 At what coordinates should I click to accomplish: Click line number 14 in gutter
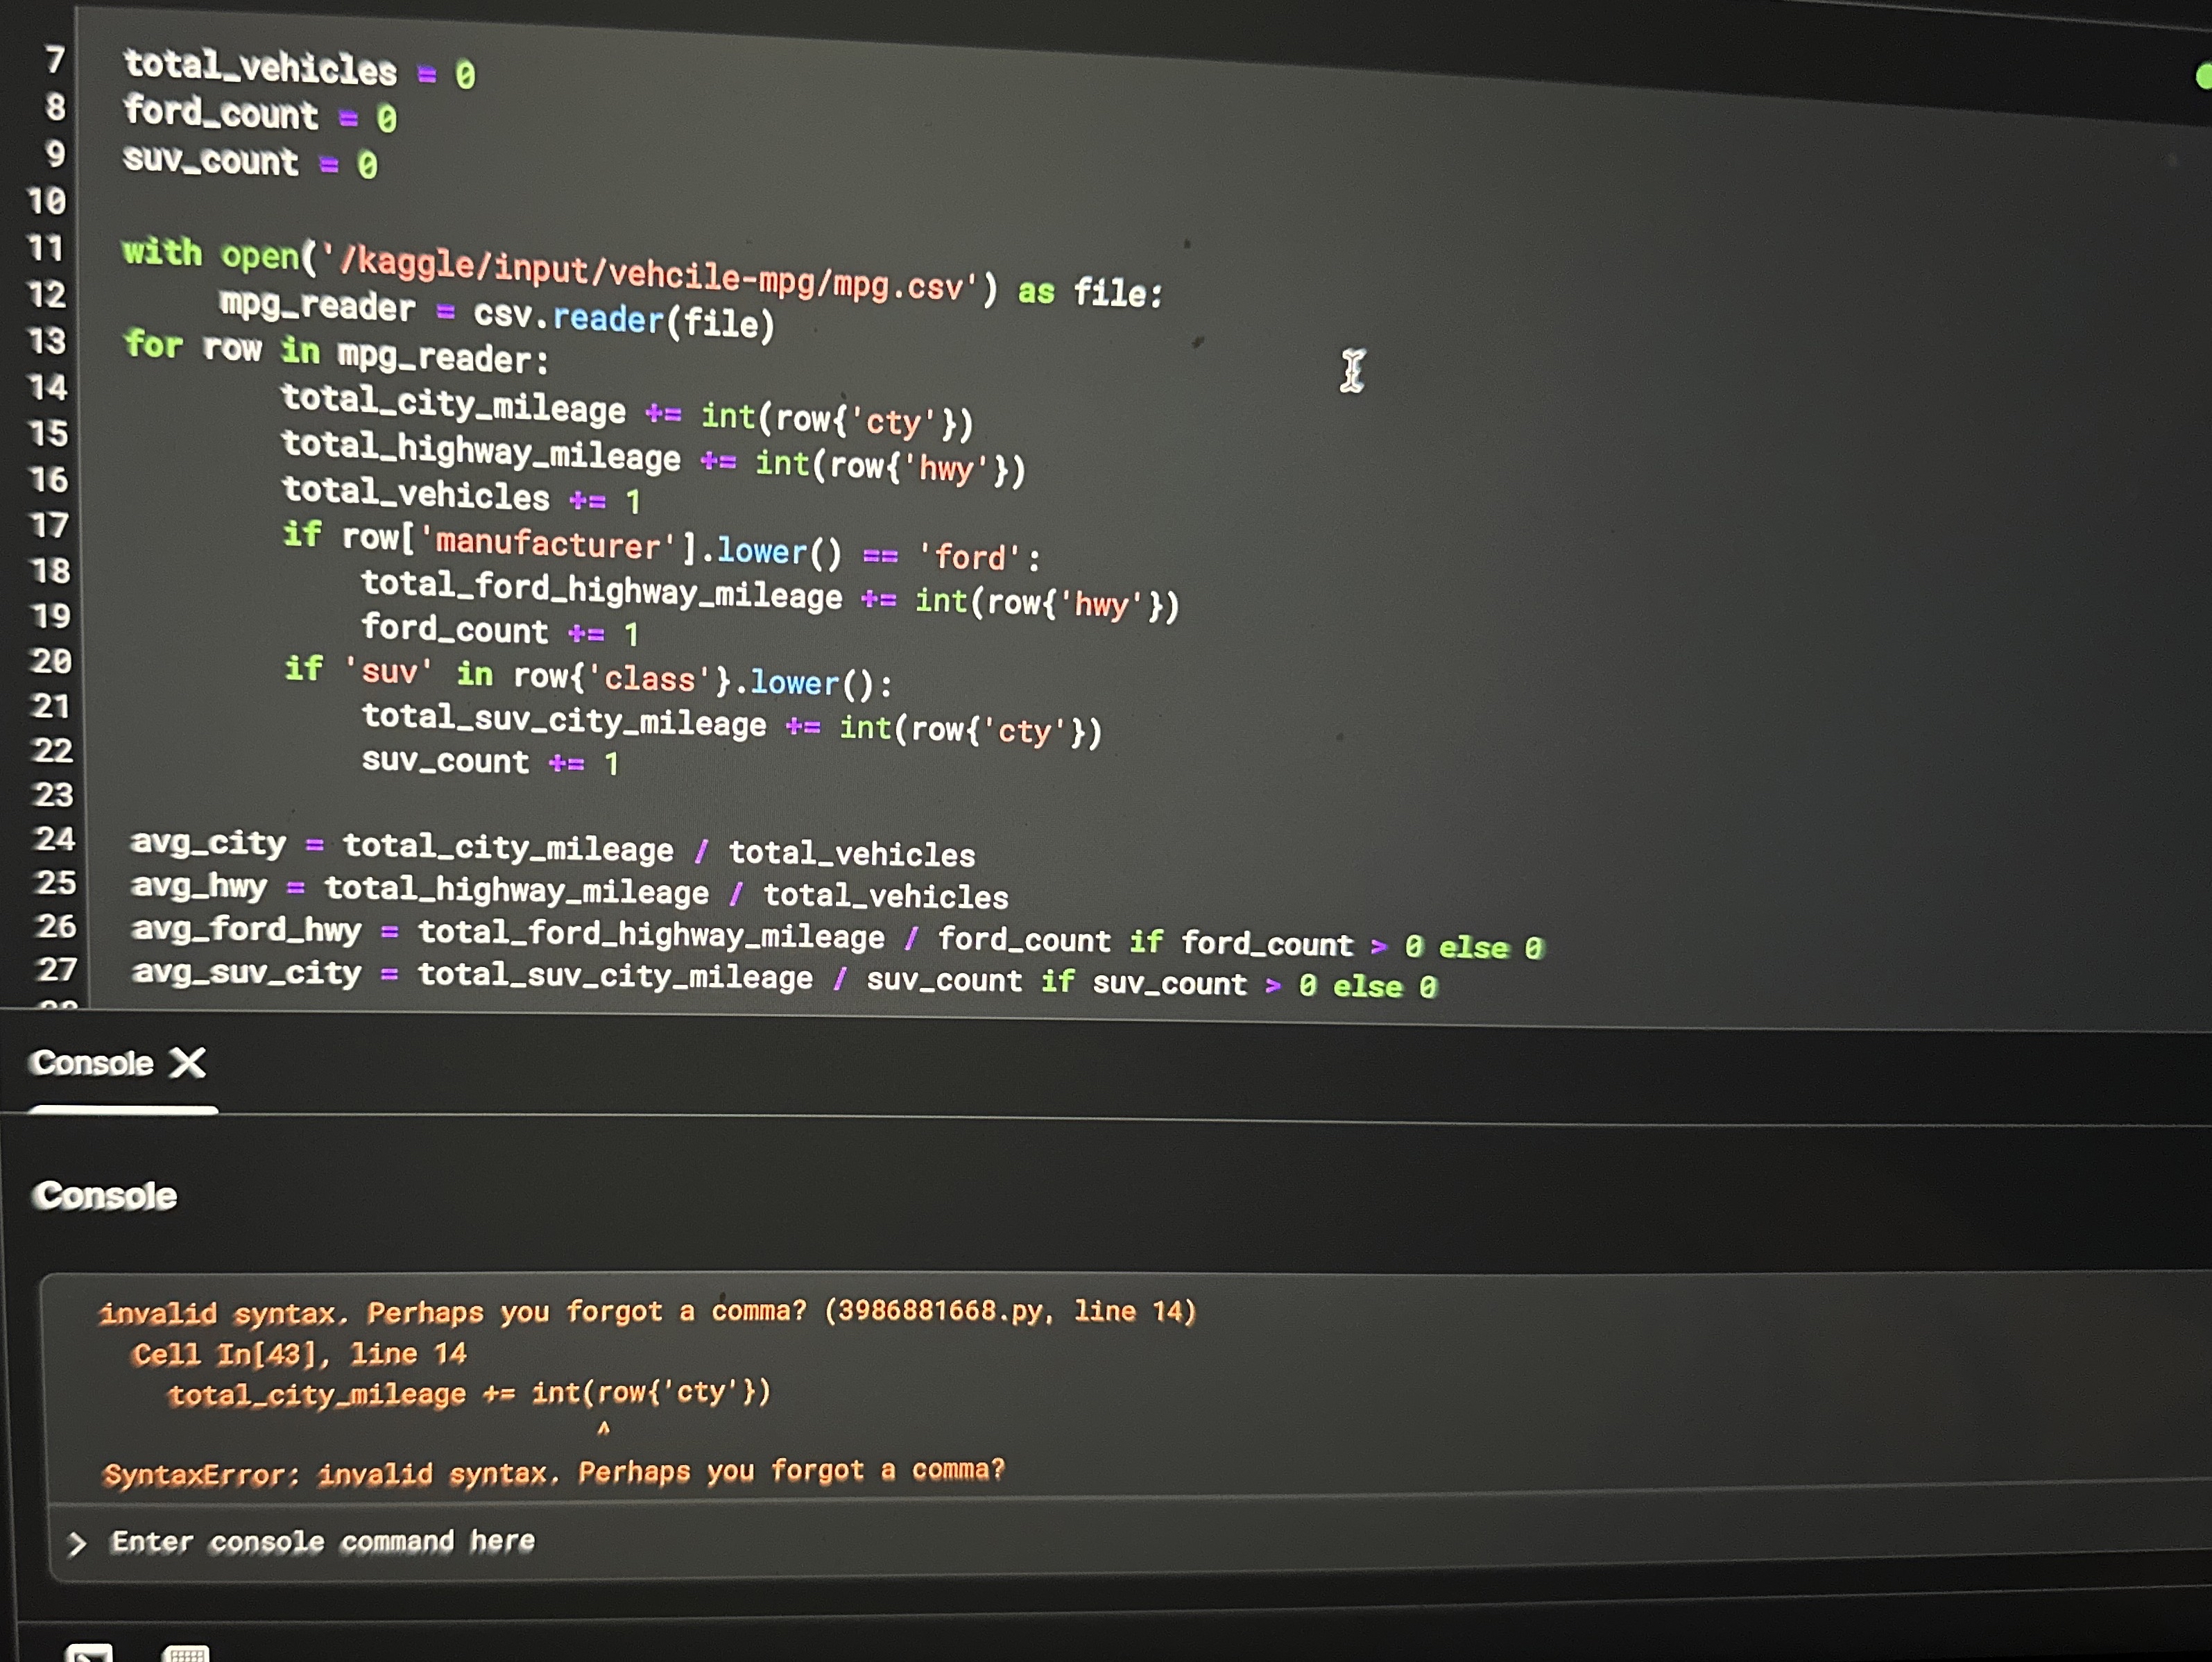point(47,387)
